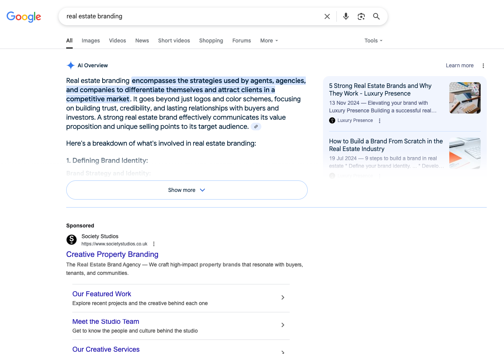Open three-dot menu next to societystudios.co.uk URL
Image resolution: width=504 pixels, height=354 pixels.
154,244
